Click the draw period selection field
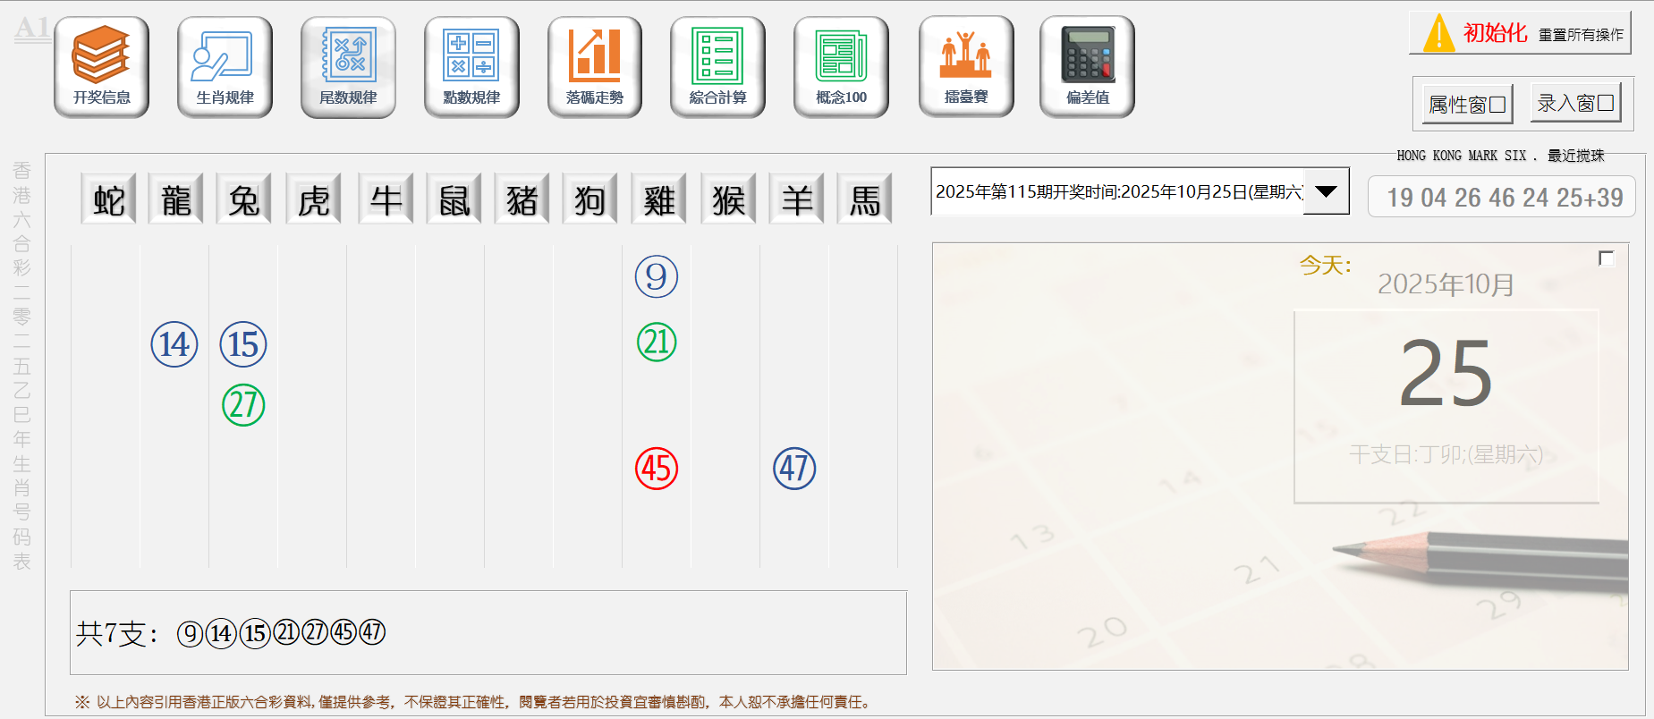The height and width of the screenshot is (719, 1654). (1117, 191)
